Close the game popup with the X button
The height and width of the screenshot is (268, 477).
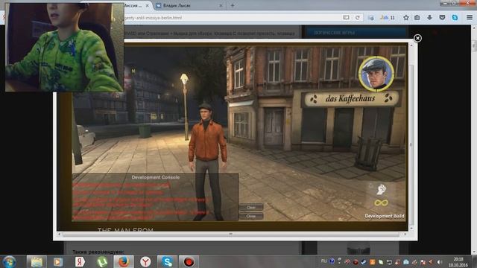pos(417,38)
